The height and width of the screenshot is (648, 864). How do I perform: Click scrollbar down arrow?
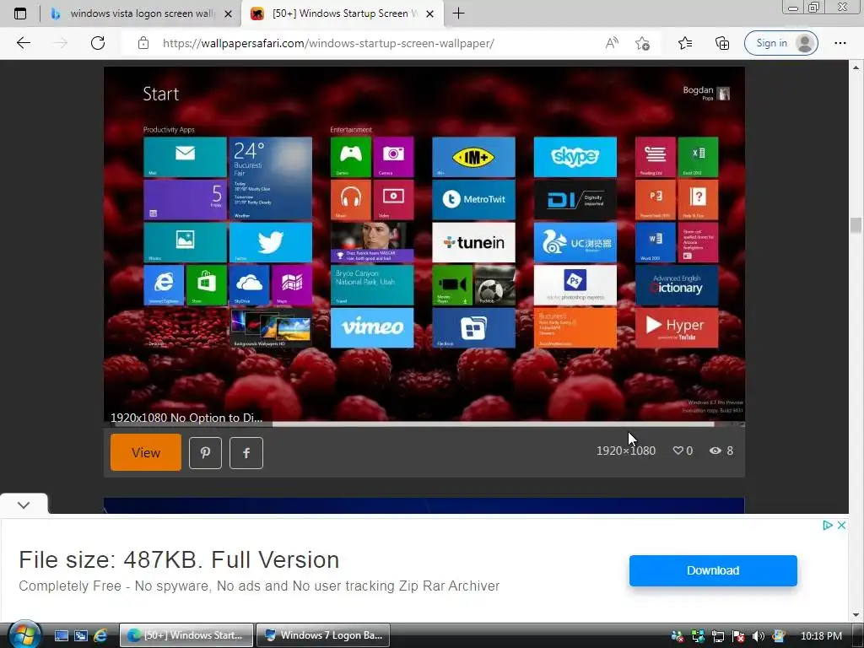coord(856,615)
